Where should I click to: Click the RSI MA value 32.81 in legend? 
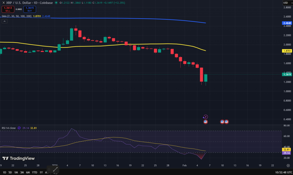[33, 128]
